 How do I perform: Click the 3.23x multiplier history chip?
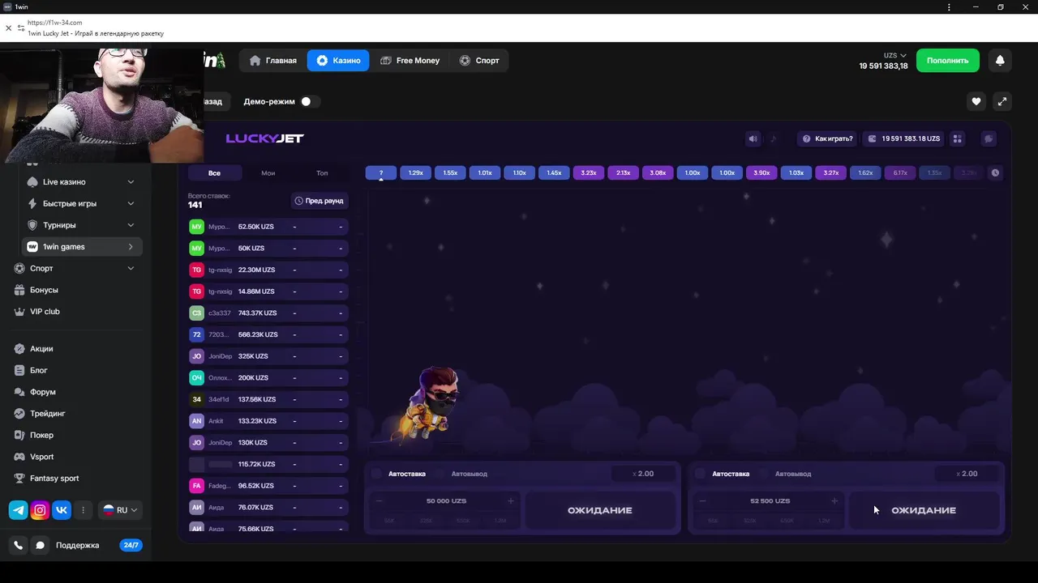(x=589, y=172)
